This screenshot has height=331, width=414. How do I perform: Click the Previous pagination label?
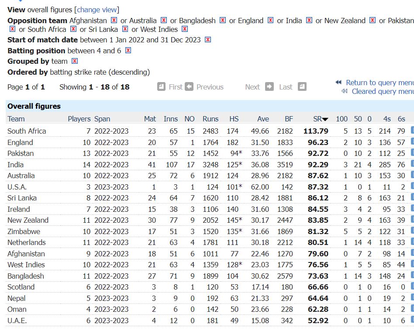pyautogui.click(x=210, y=87)
